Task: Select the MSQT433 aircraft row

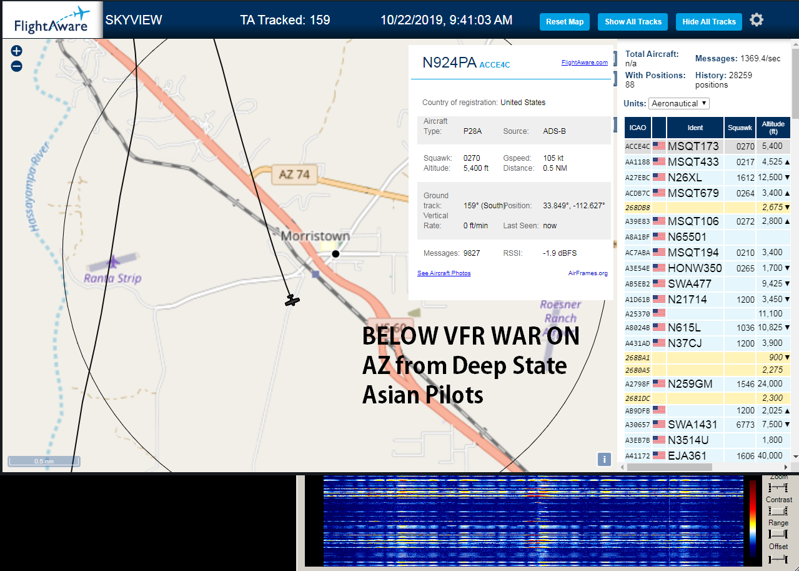Action: [708, 161]
